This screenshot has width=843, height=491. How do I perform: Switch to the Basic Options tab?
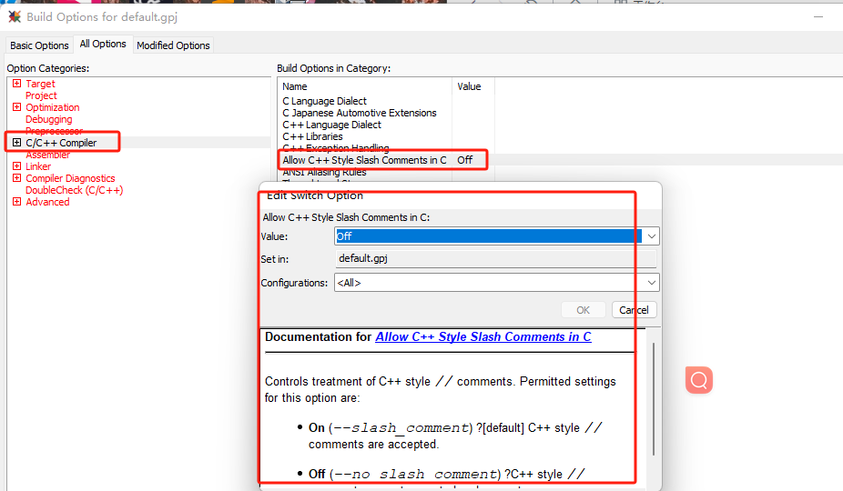pos(39,45)
